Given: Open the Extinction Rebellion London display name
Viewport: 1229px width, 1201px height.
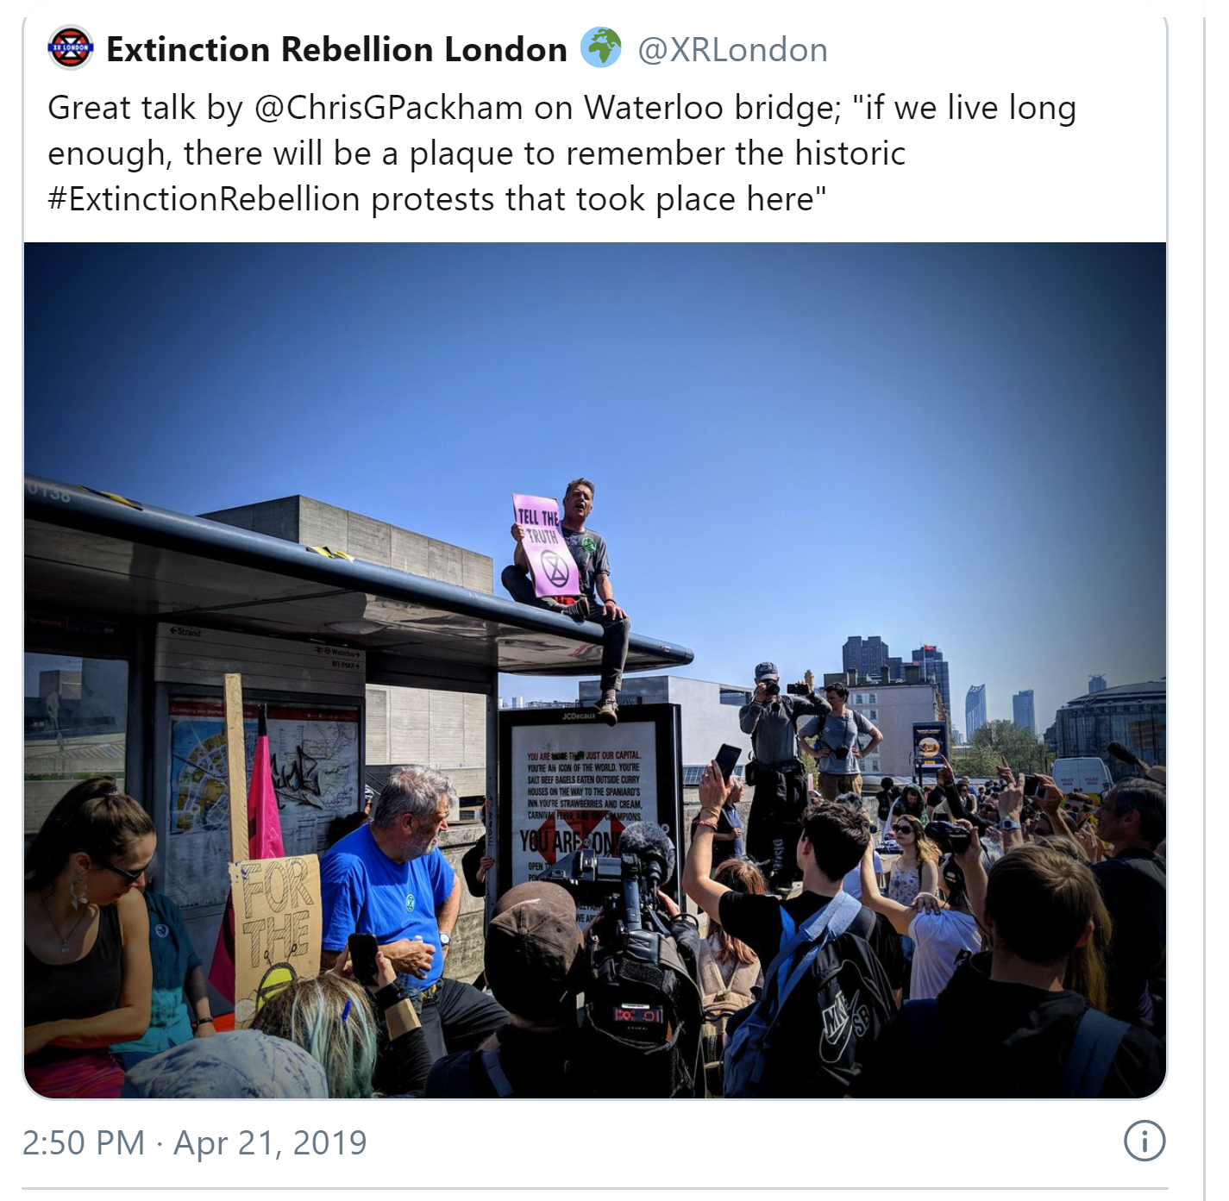Looking at the screenshot, I should click(x=336, y=50).
